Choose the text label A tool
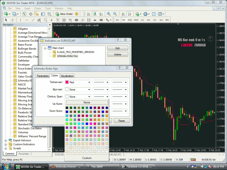The image size is (227, 170). (52, 20)
